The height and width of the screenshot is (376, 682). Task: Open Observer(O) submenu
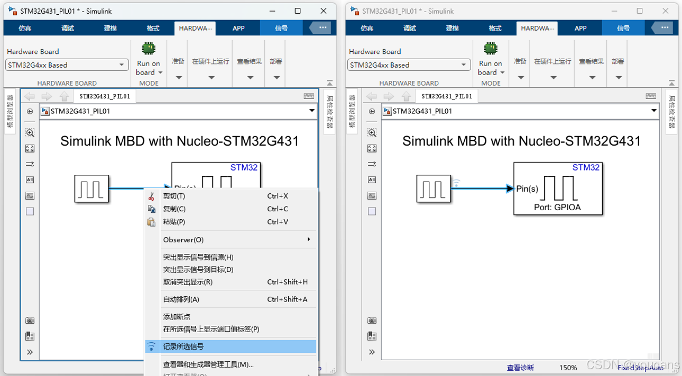pyautogui.click(x=231, y=240)
